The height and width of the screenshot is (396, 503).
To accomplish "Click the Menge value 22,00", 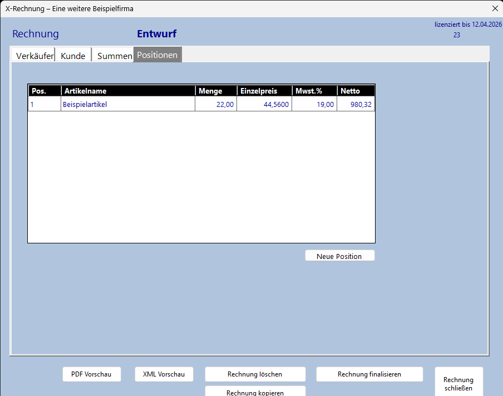I will [216, 104].
